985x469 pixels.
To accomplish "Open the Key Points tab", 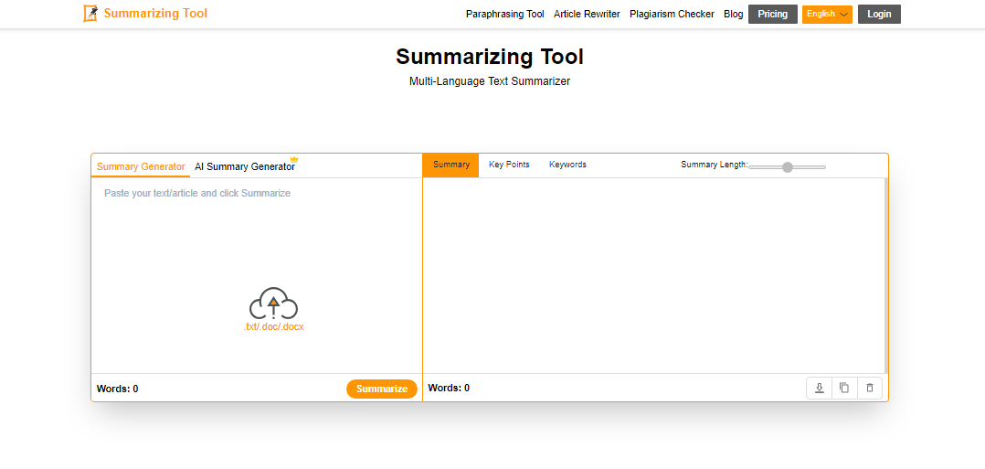I will (509, 165).
